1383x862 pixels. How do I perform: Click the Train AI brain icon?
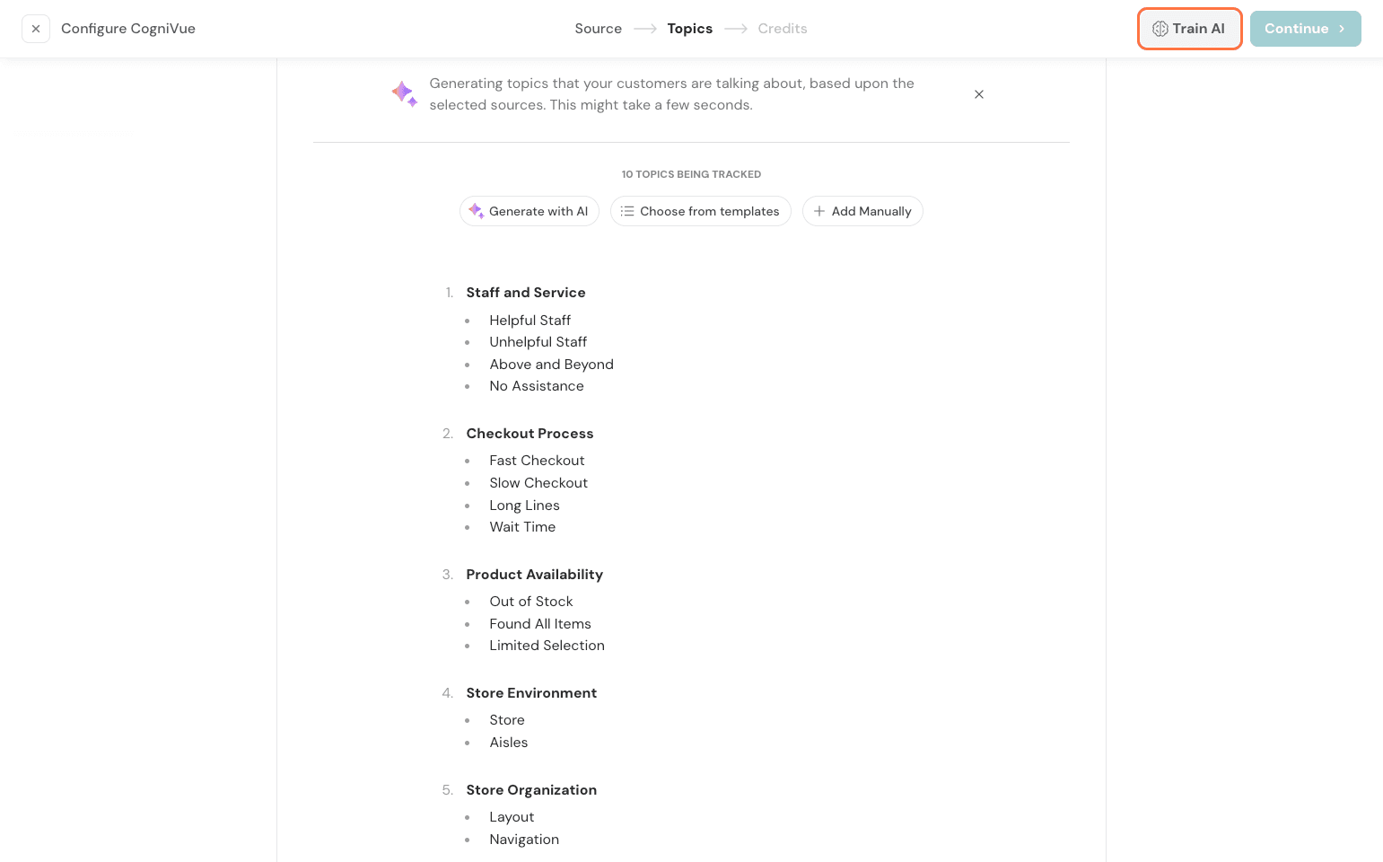pyautogui.click(x=1160, y=29)
